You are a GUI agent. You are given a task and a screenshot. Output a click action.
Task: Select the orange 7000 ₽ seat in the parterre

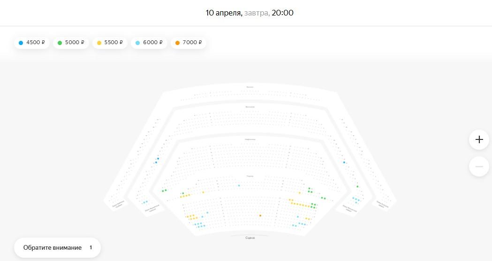(x=260, y=215)
